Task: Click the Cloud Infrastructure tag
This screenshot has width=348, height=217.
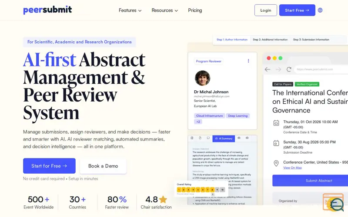Action: point(210,116)
